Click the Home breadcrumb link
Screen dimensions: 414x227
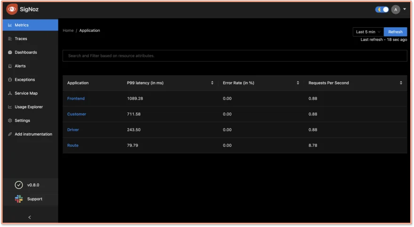[68, 30]
